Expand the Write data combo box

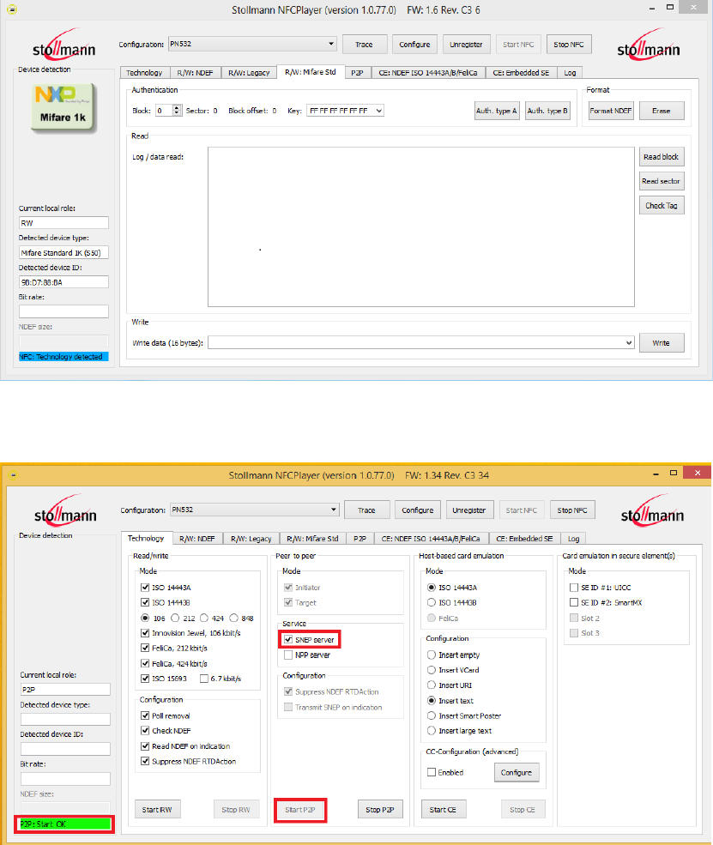pyautogui.click(x=421, y=343)
